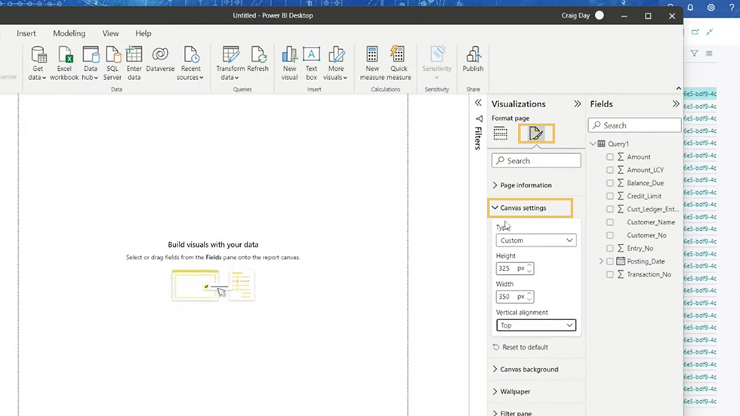Click the Height input field

(x=515, y=268)
